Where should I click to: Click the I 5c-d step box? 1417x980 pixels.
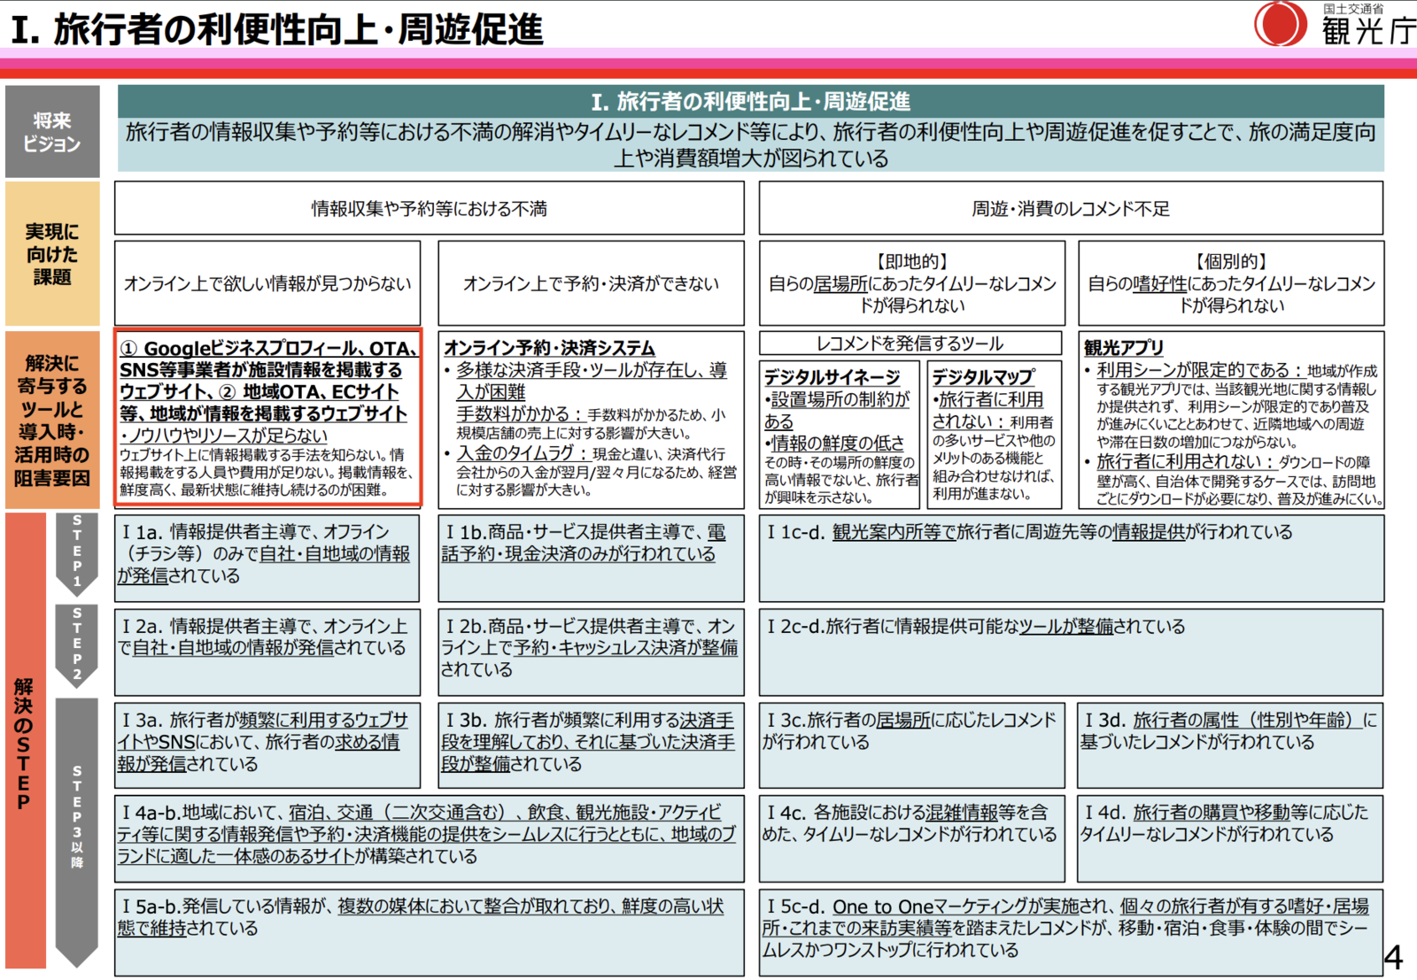[1071, 932]
